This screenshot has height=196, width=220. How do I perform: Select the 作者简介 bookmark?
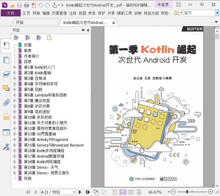pos(31,56)
